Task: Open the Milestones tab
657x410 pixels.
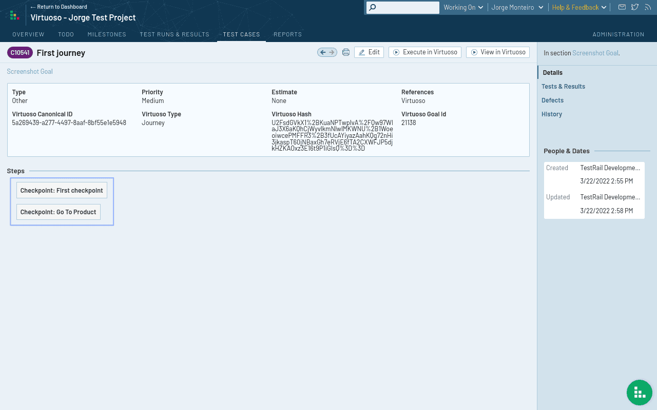Action: coord(107,34)
